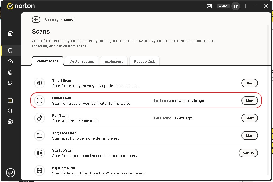
Task: Click the Smart Scan icon
Action: click(x=40, y=83)
